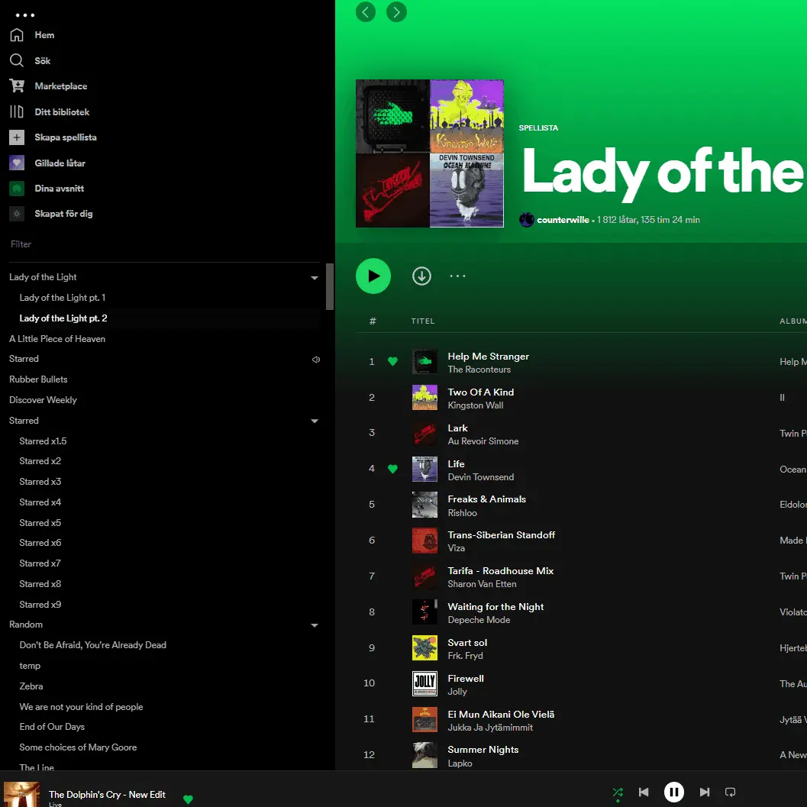The width and height of the screenshot is (807, 807).
Task: Click the now-playing speaker icon beside Starred
Action: coord(316,360)
